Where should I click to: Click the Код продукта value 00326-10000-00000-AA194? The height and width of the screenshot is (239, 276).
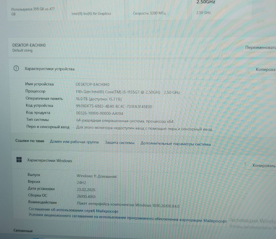(99, 113)
